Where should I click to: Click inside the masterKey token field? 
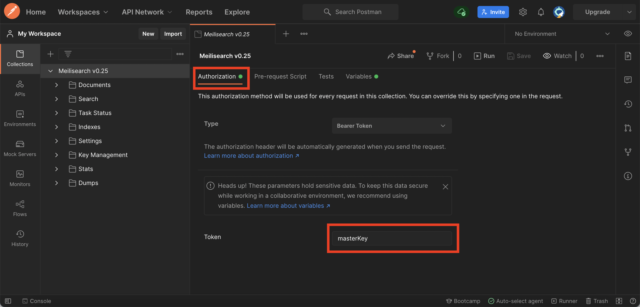coord(391,238)
